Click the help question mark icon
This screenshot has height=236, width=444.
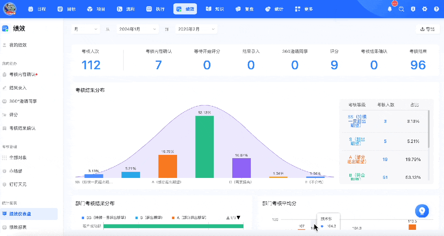pyautogui.click(x=436, y=9)
